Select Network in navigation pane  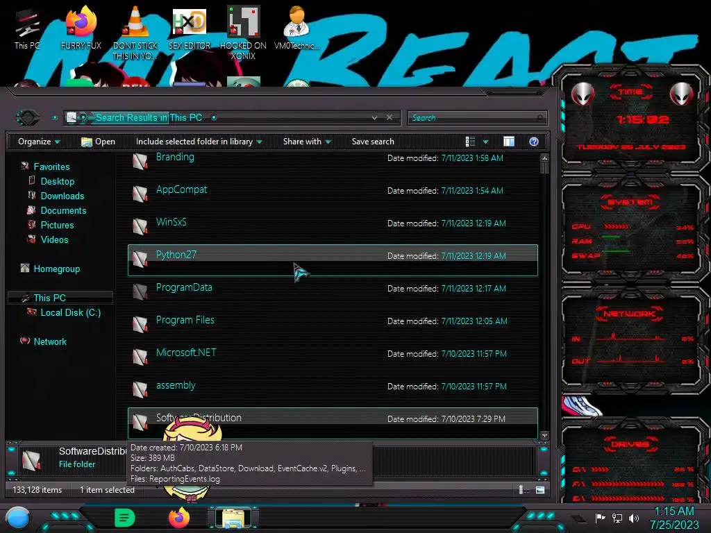tap(50, 341)
